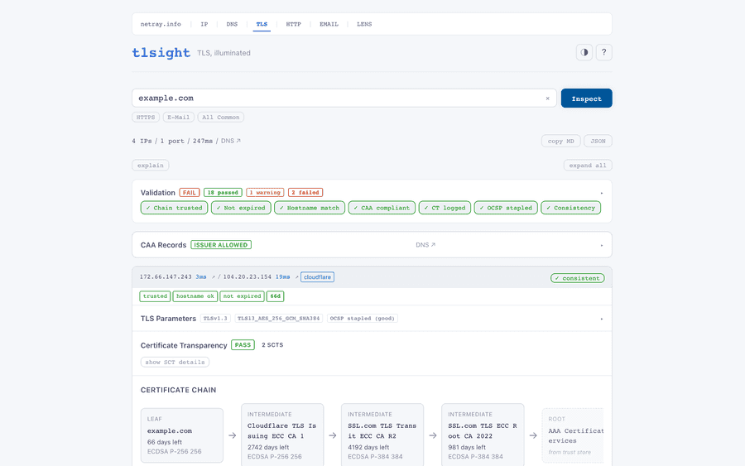Expand the Validation section arrow
Image resolution: width=745 pixels, height=466 pixels.
coord(602,193)
